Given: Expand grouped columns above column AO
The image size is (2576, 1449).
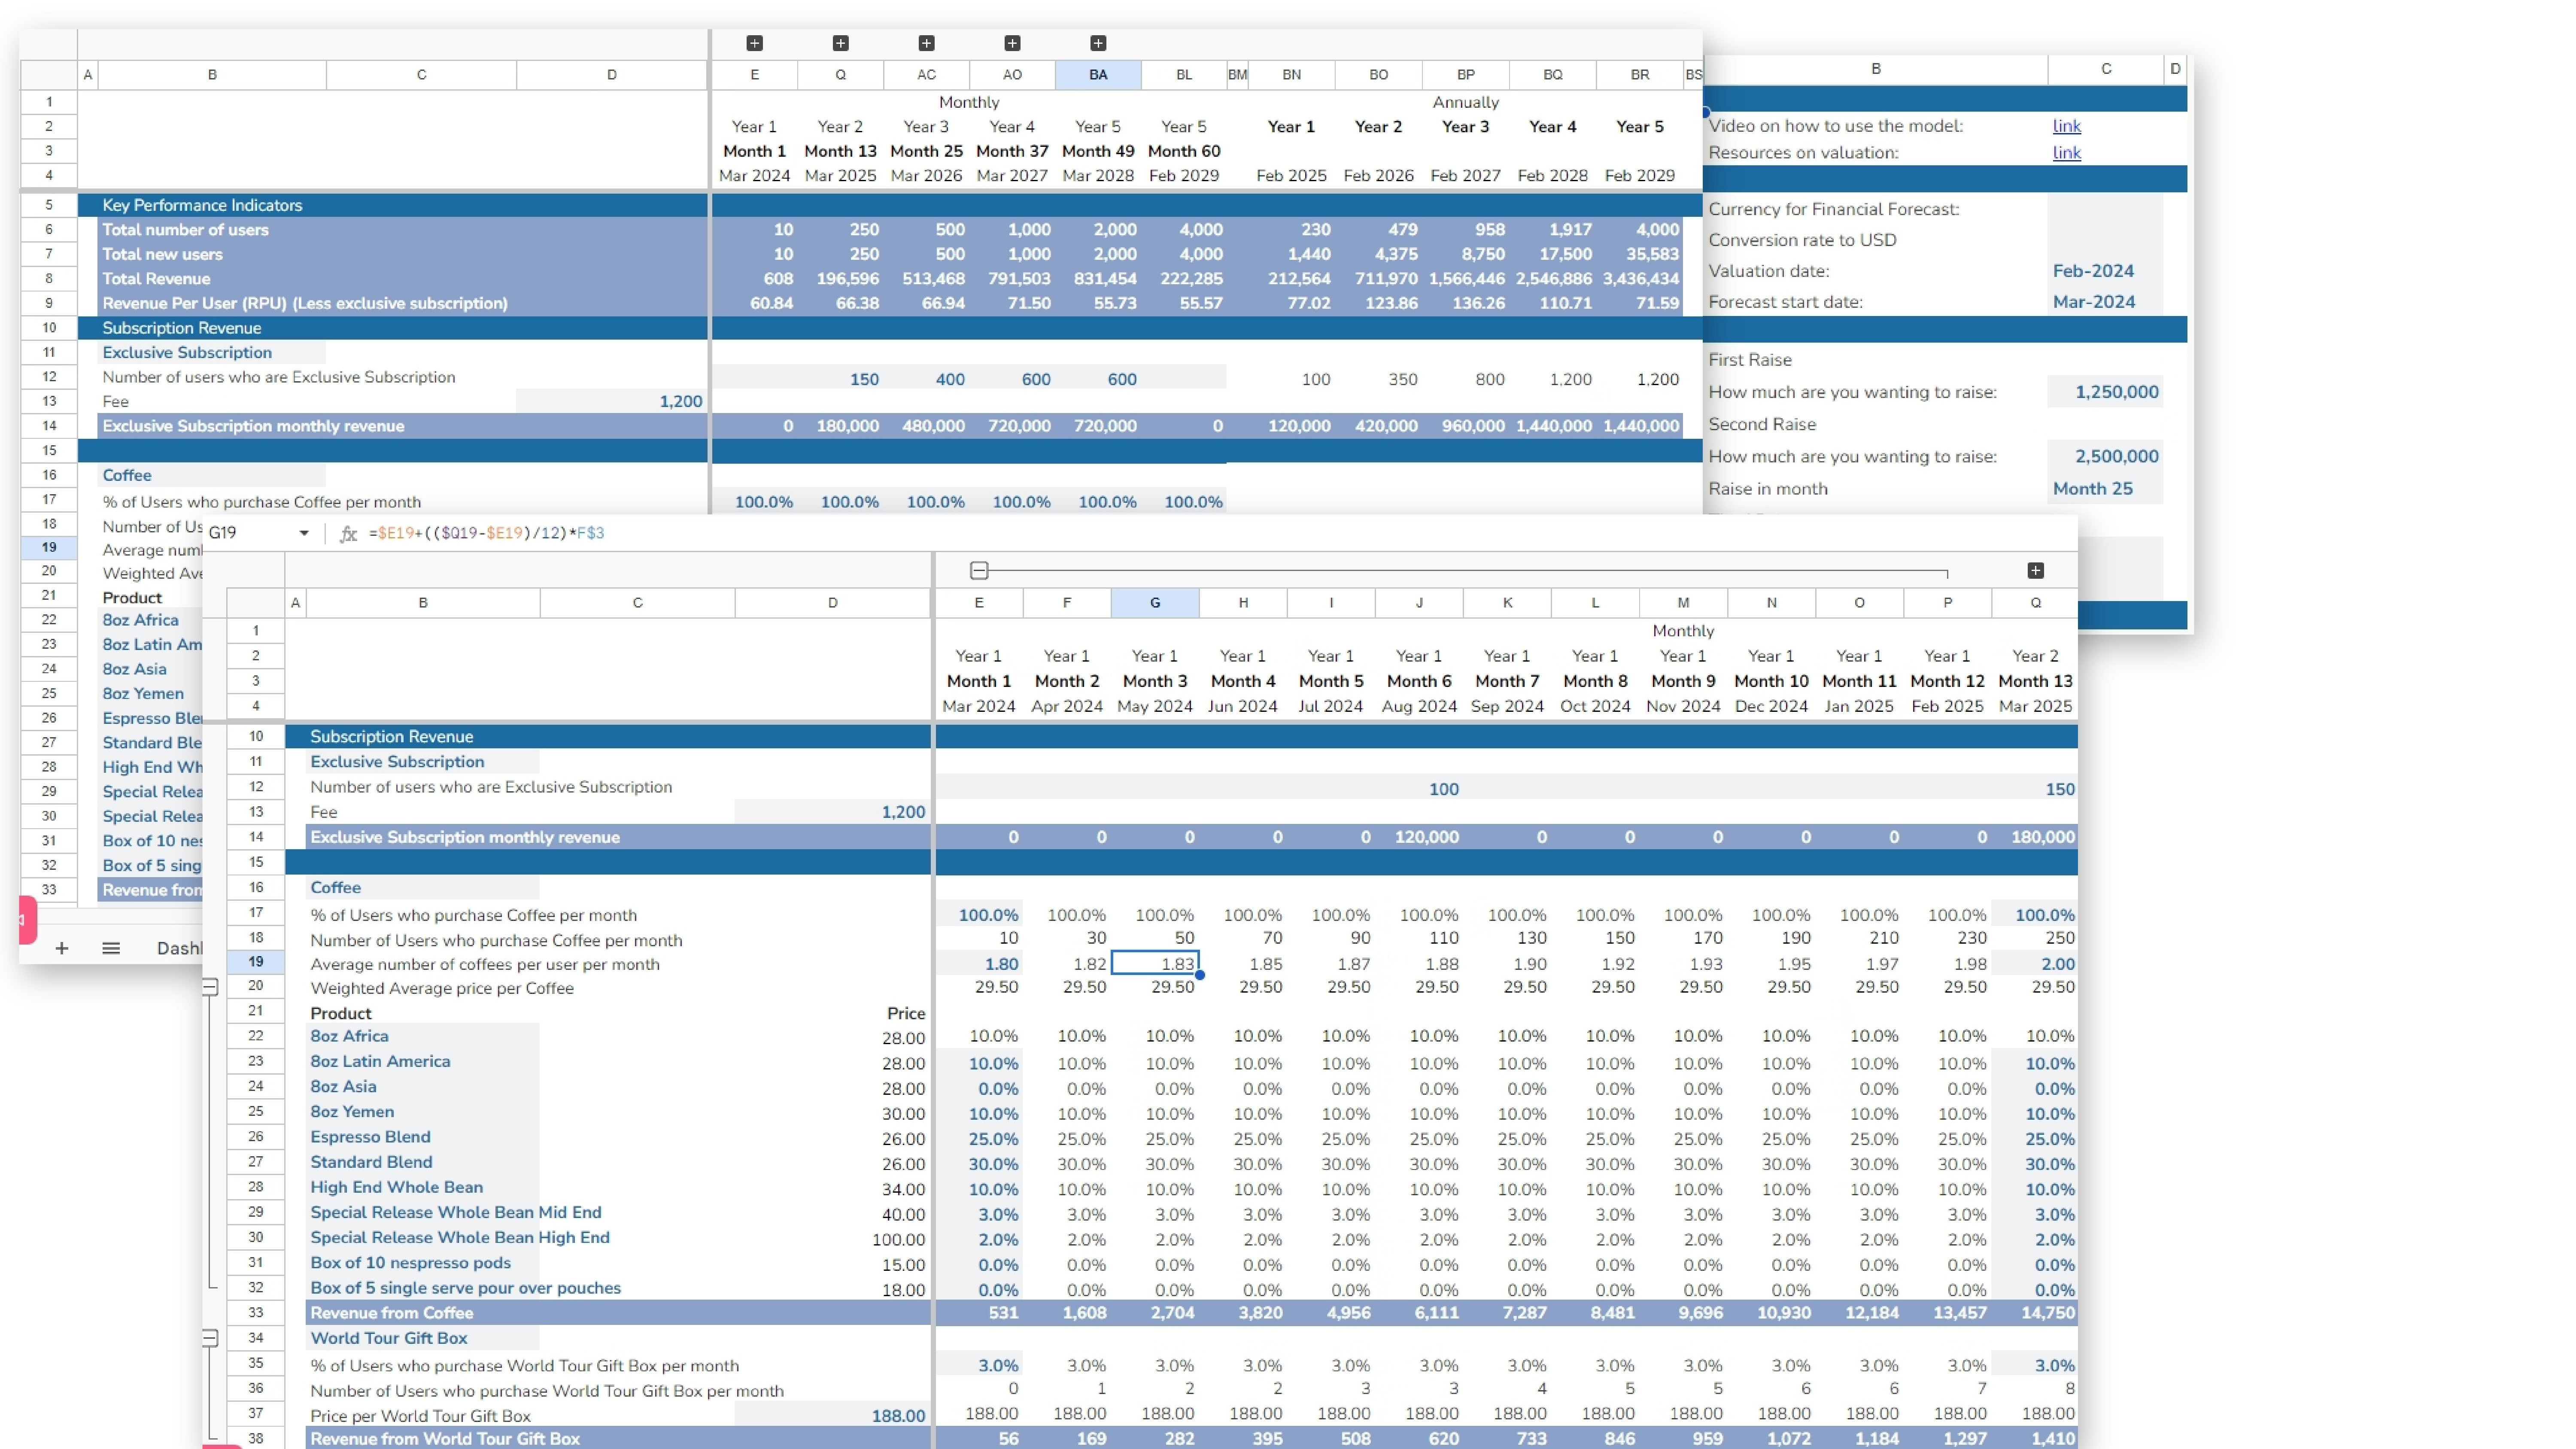Looking at the screenshot, I should [x=1012, y=43].
